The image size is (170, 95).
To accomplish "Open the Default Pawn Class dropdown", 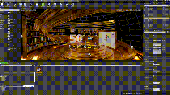I will click(x=157, y=44).
